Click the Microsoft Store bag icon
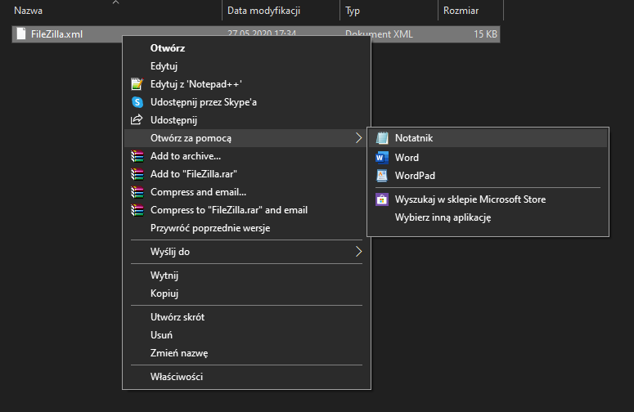Screen dimensions: 634x412 click(382, 199)
